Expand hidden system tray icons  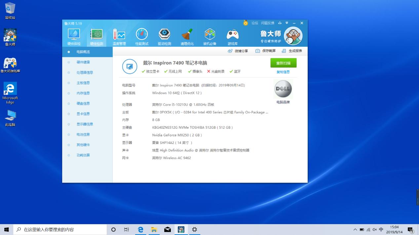click(355, 230)
